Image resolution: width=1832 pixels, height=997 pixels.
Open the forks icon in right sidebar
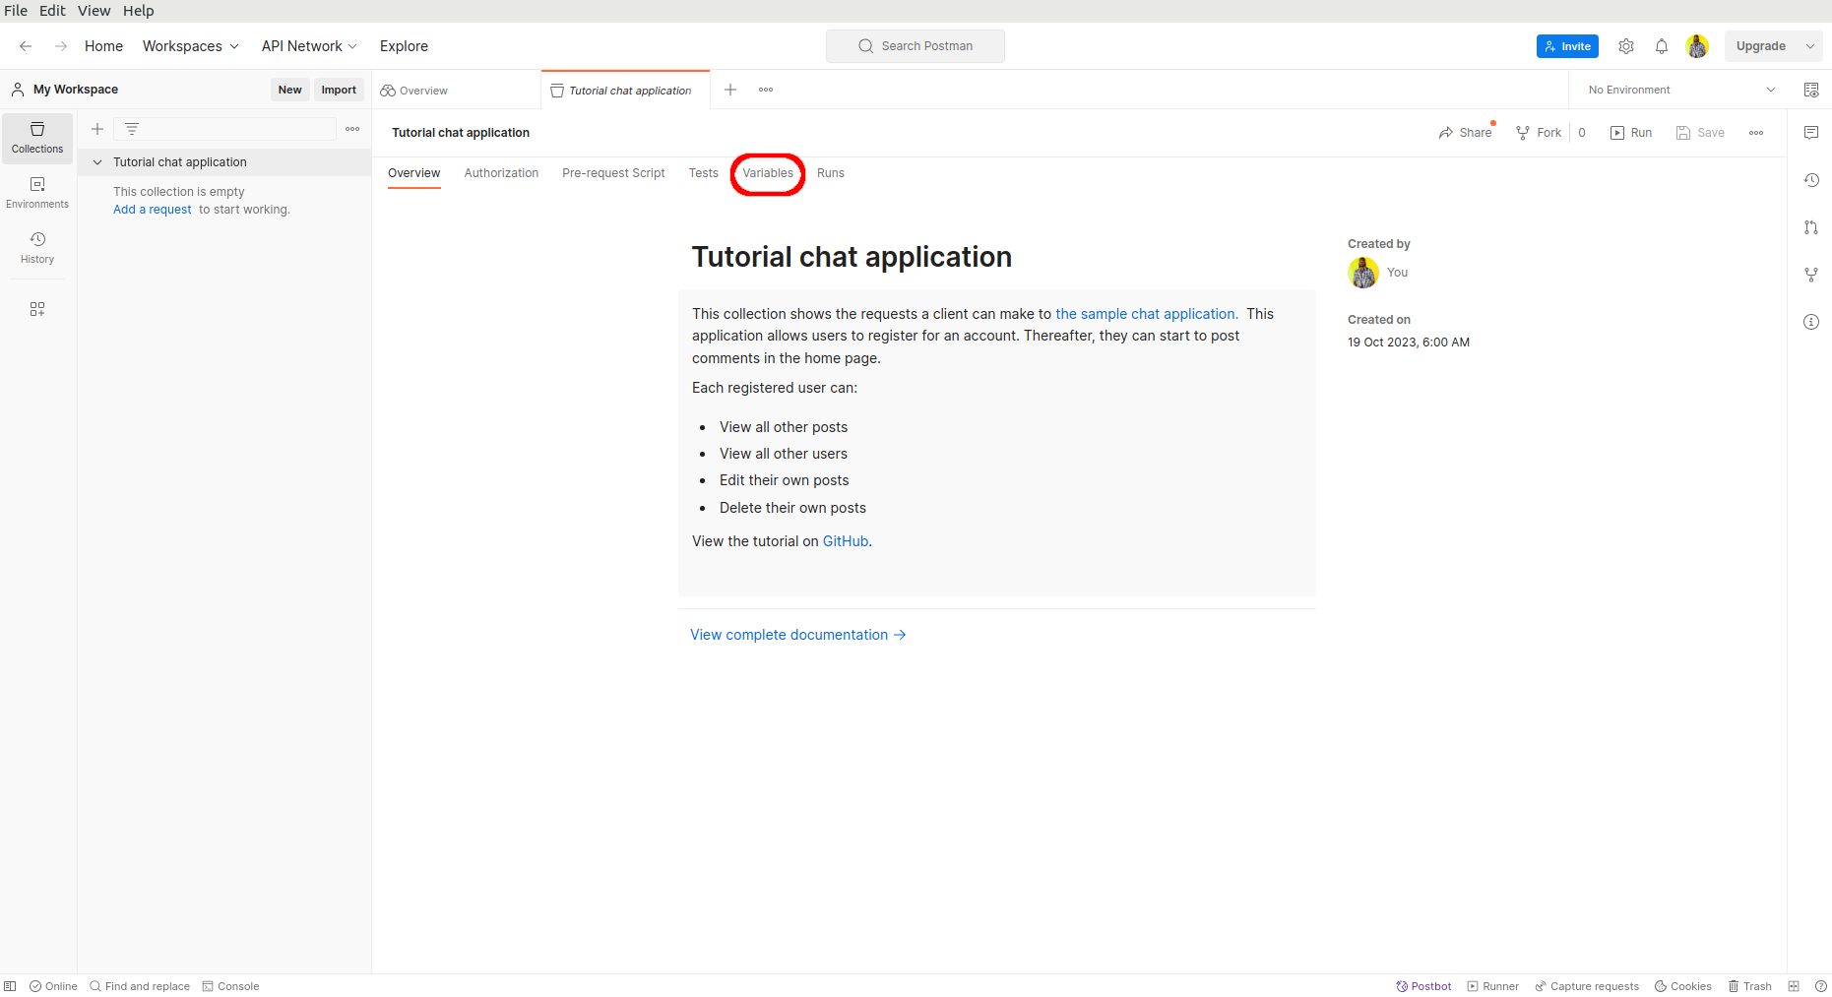1811,275
